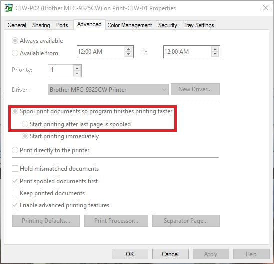Switch to the Color Management tab
This screenshot has height=264, width=274.
tap(130, 25)
